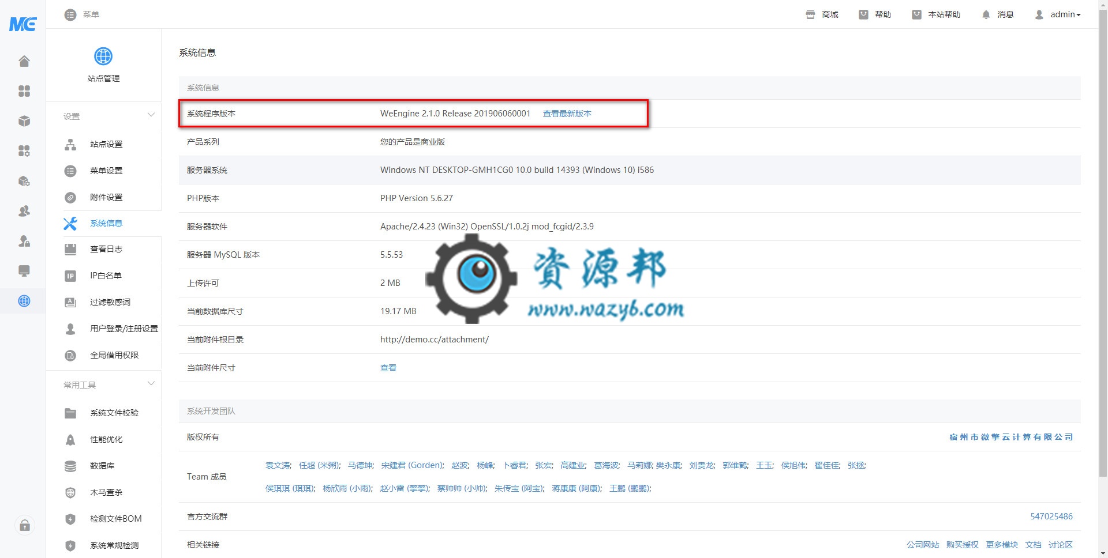Click the globe site management rail icon
This screenshot has height=558, width=1108.
pyautogui.click(x=24, y=301)
